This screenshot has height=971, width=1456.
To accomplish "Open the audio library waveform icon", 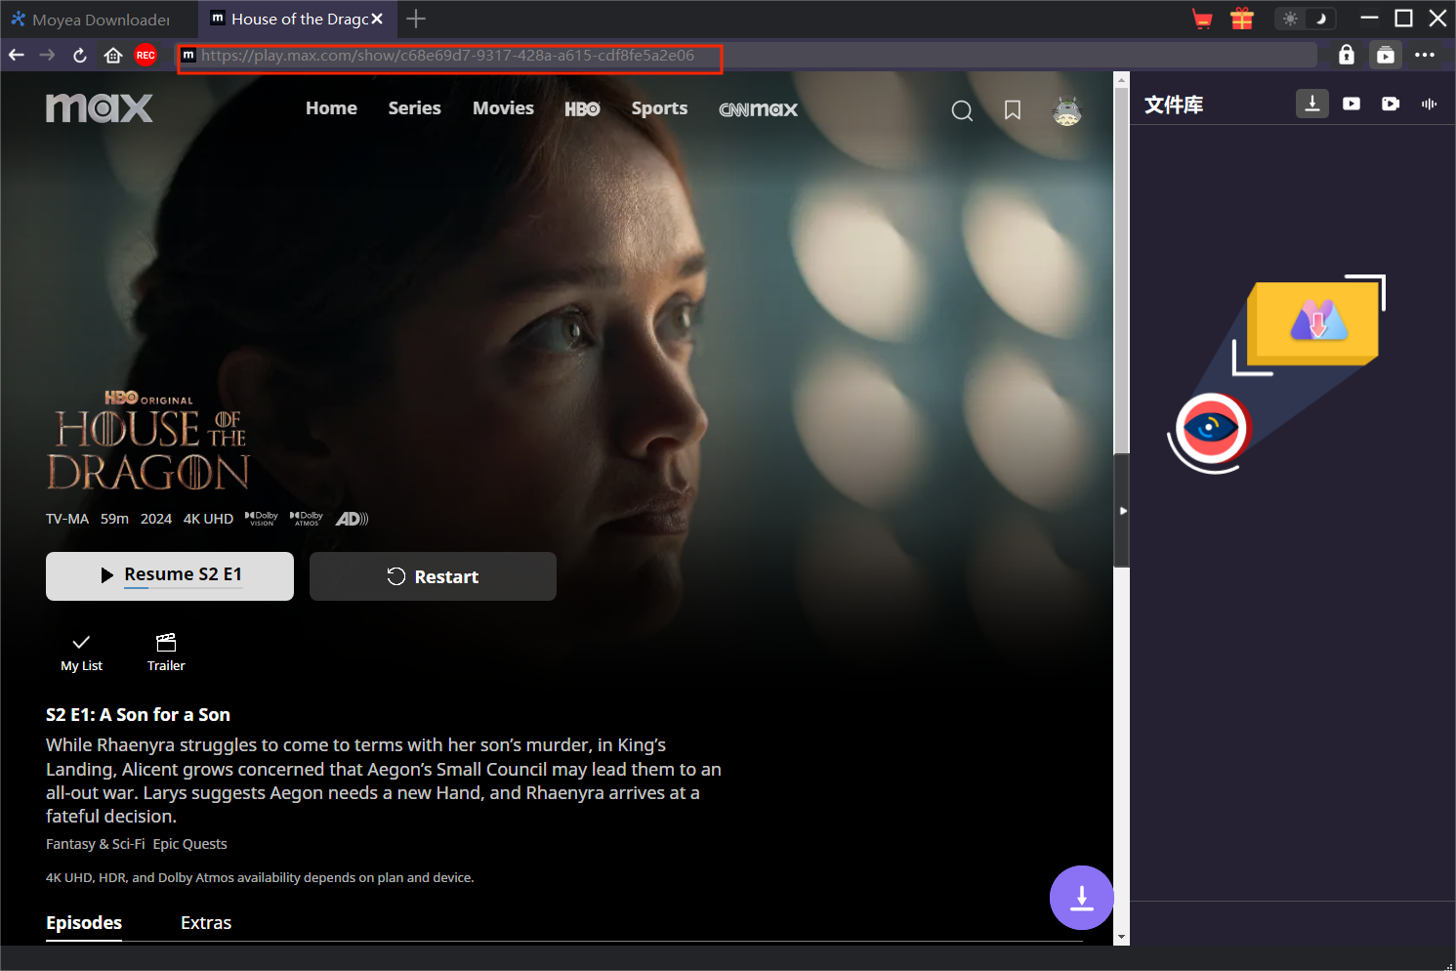I will (x=1430, y=104).
